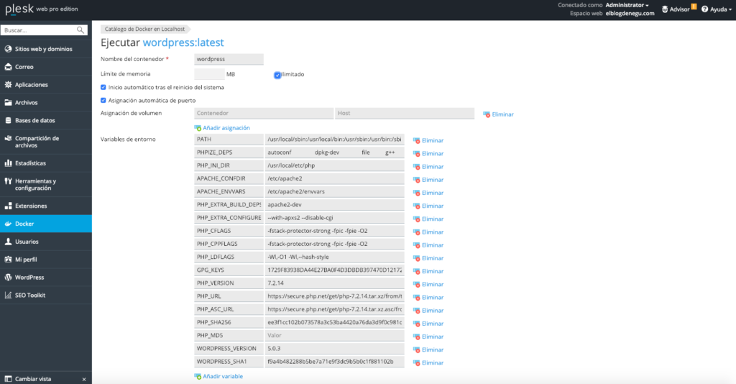Click the elblogdenegu.com web space text
The height and width of the screenshot is (384, 736).
tap(630, 13)
